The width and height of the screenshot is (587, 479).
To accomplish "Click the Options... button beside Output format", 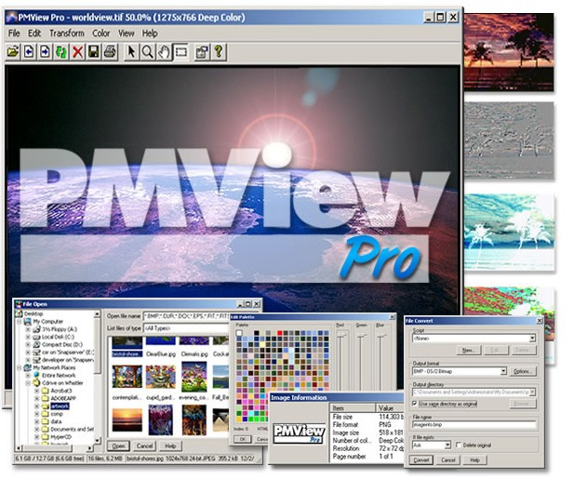I will [x=523, y=371].
